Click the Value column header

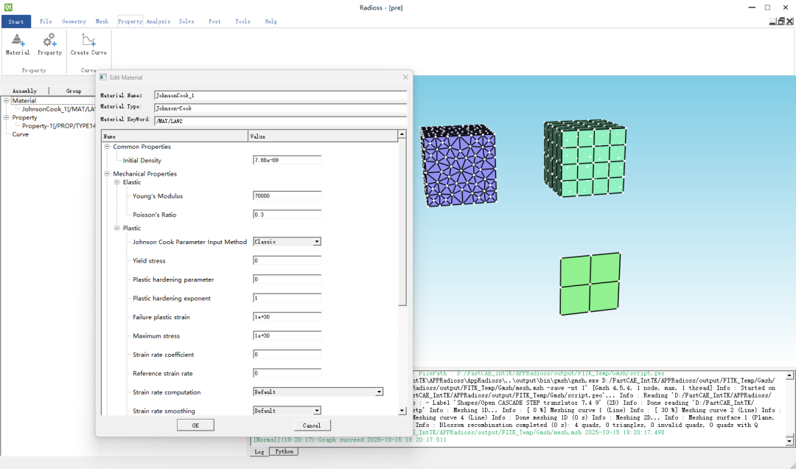pyautogui.click(x=323, y=136)
